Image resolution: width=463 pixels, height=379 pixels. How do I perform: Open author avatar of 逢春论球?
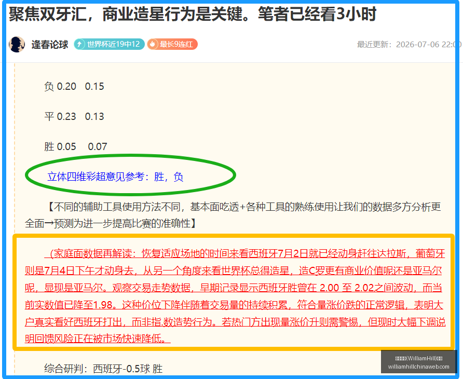(x=17, y=44)
